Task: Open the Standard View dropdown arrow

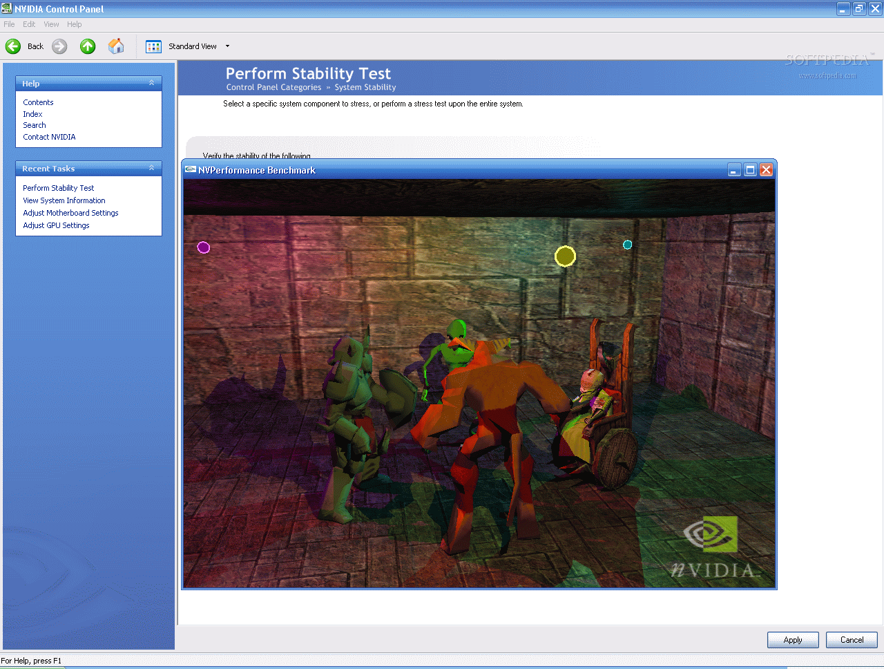Action: click(x=227, y=46)
